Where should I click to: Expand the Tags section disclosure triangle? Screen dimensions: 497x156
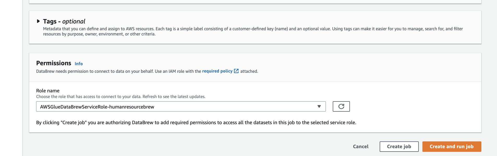[x=38, y=21]
